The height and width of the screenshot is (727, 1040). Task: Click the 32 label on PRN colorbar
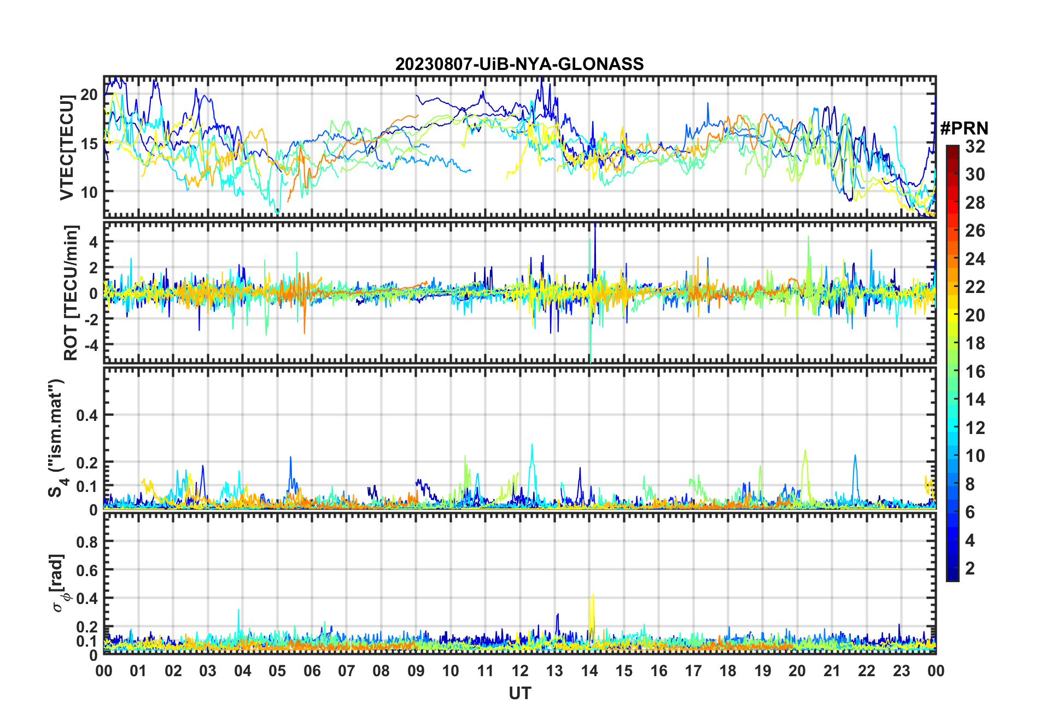[975, 146]
